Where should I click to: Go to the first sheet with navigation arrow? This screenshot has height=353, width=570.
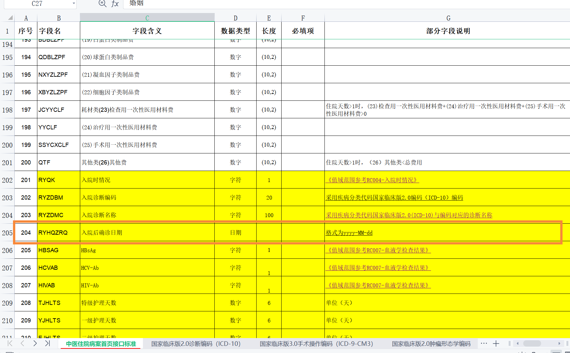[10, 343]
